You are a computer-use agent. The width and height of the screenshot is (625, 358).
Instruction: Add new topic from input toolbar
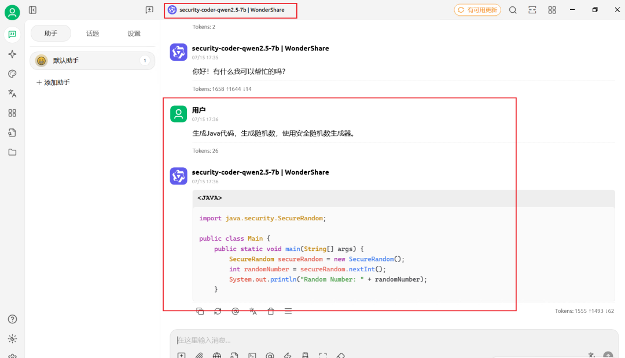pyautogui.click(x=181, y=355)
